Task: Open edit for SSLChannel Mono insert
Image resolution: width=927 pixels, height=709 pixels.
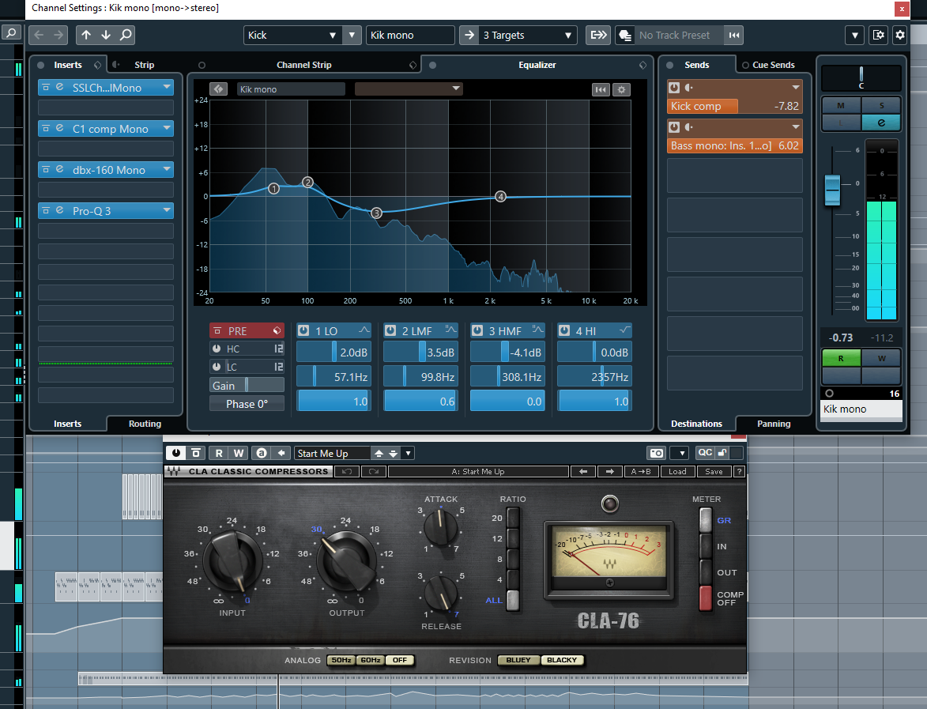Action: (60, 87)
